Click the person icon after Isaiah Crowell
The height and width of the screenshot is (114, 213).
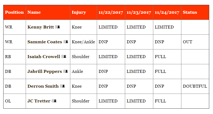pos(64,56)
